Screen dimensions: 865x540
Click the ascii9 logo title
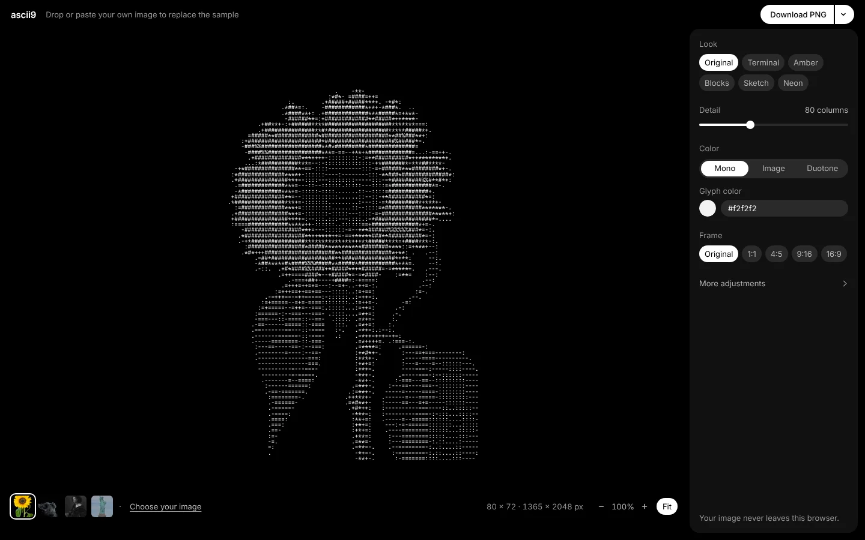[23, 14]
